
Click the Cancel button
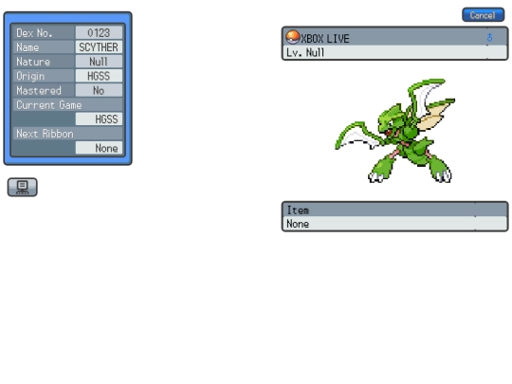(x=483, y=15)
